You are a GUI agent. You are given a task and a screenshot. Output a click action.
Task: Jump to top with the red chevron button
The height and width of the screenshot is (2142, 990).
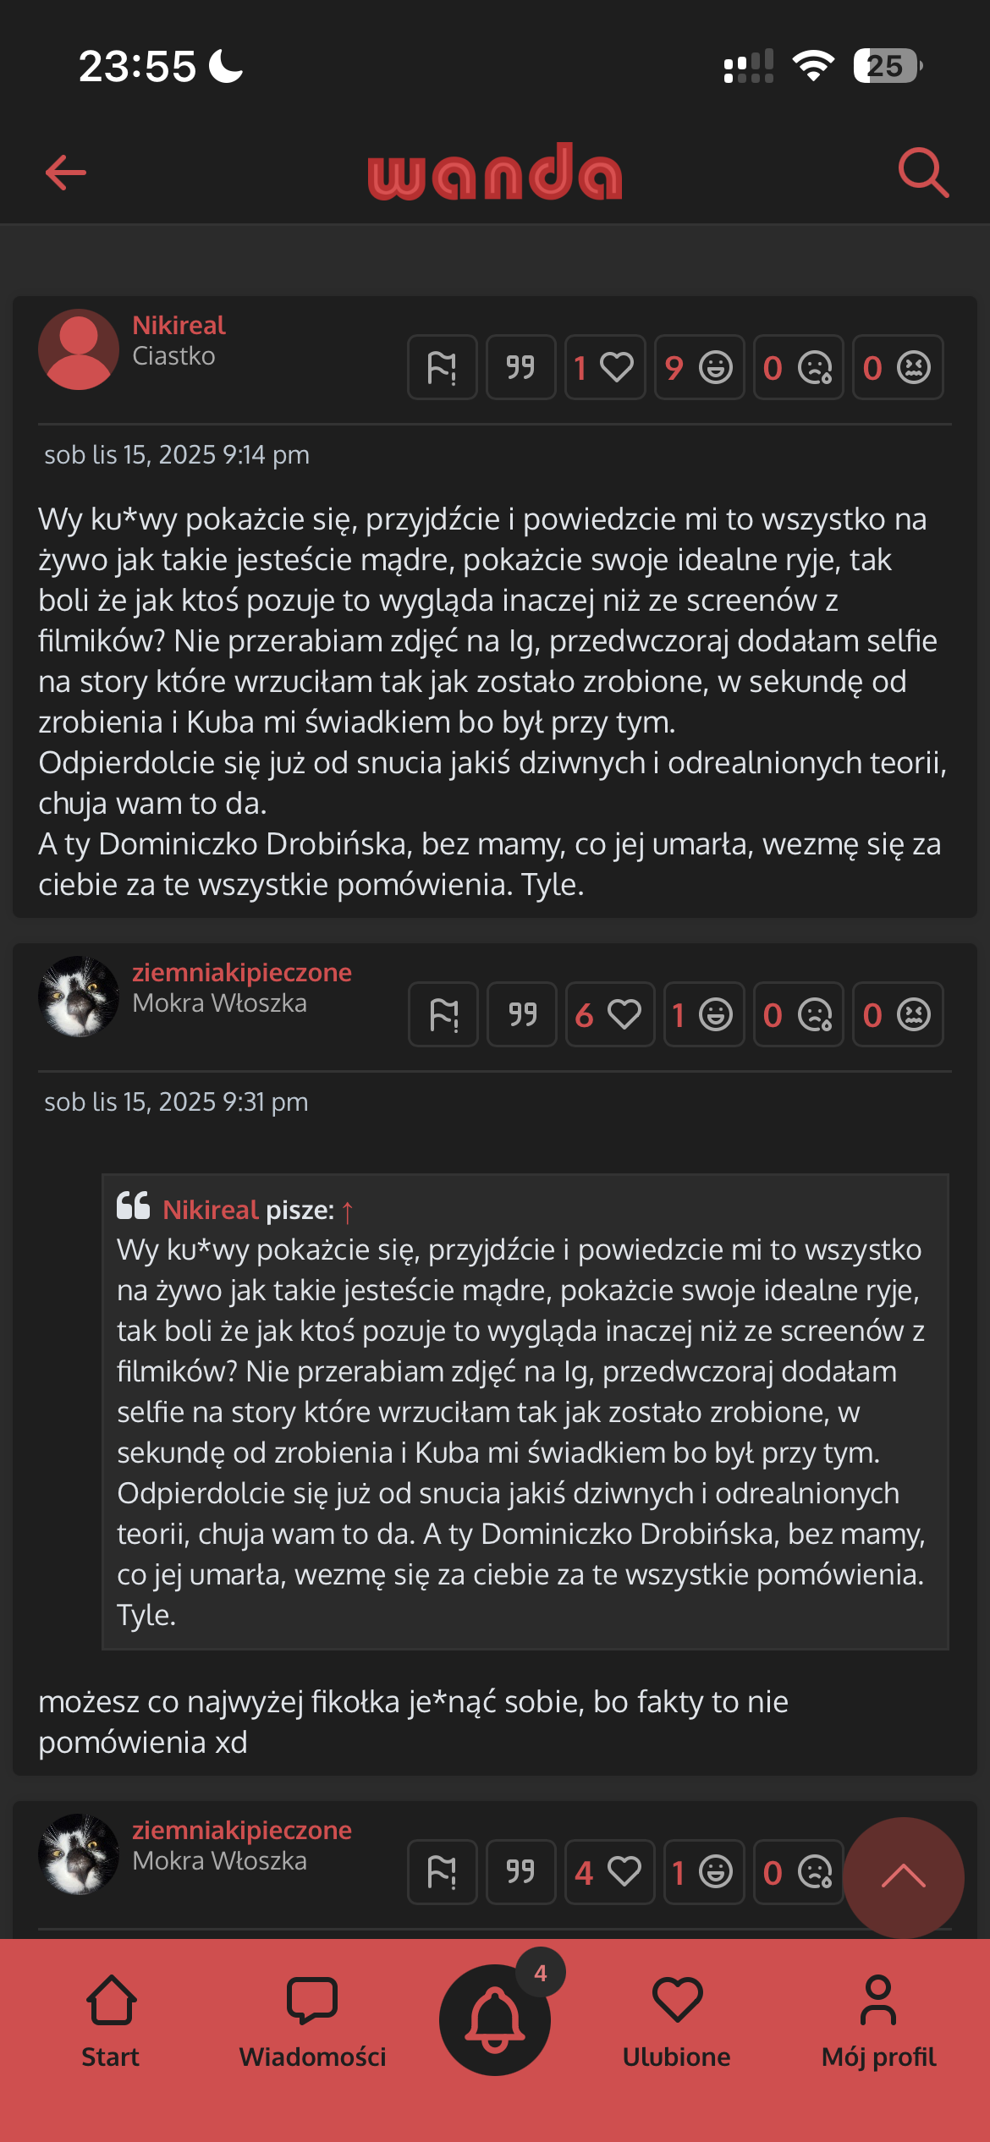tap(904, 1877)
